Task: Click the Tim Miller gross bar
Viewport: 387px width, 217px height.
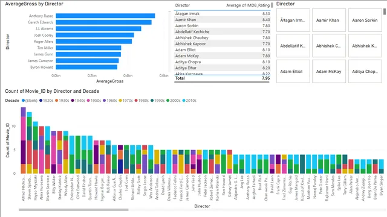Action: [x=88, y=48]
